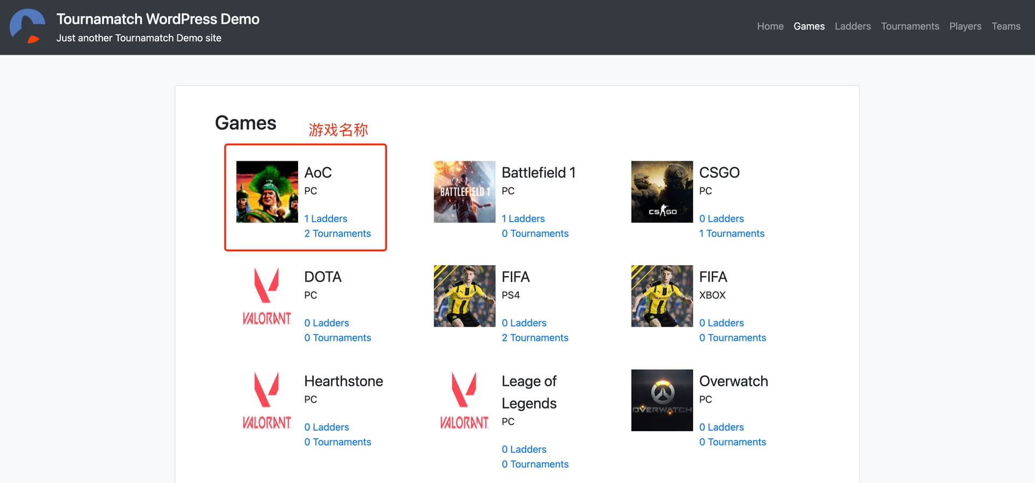Image resolution: width=1035 pixels, height=483 pixels.
Task: Open FIFA PS4 0 Ladders link
Action: (524, 323)
